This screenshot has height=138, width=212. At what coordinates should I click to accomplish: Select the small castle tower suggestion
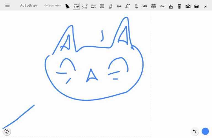click(x=171, y=6)
